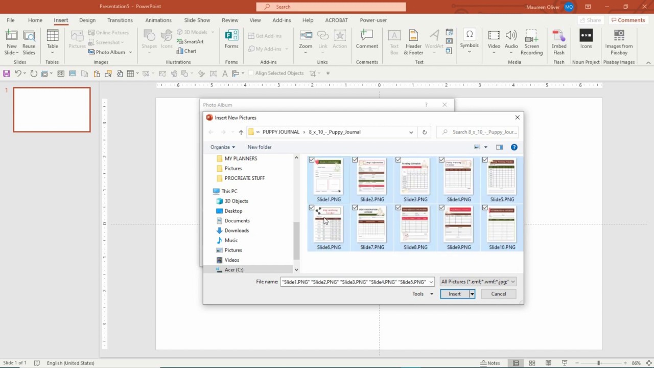
Task: Click the Refresh icon in address bar
Action: (x=424, y=132)
